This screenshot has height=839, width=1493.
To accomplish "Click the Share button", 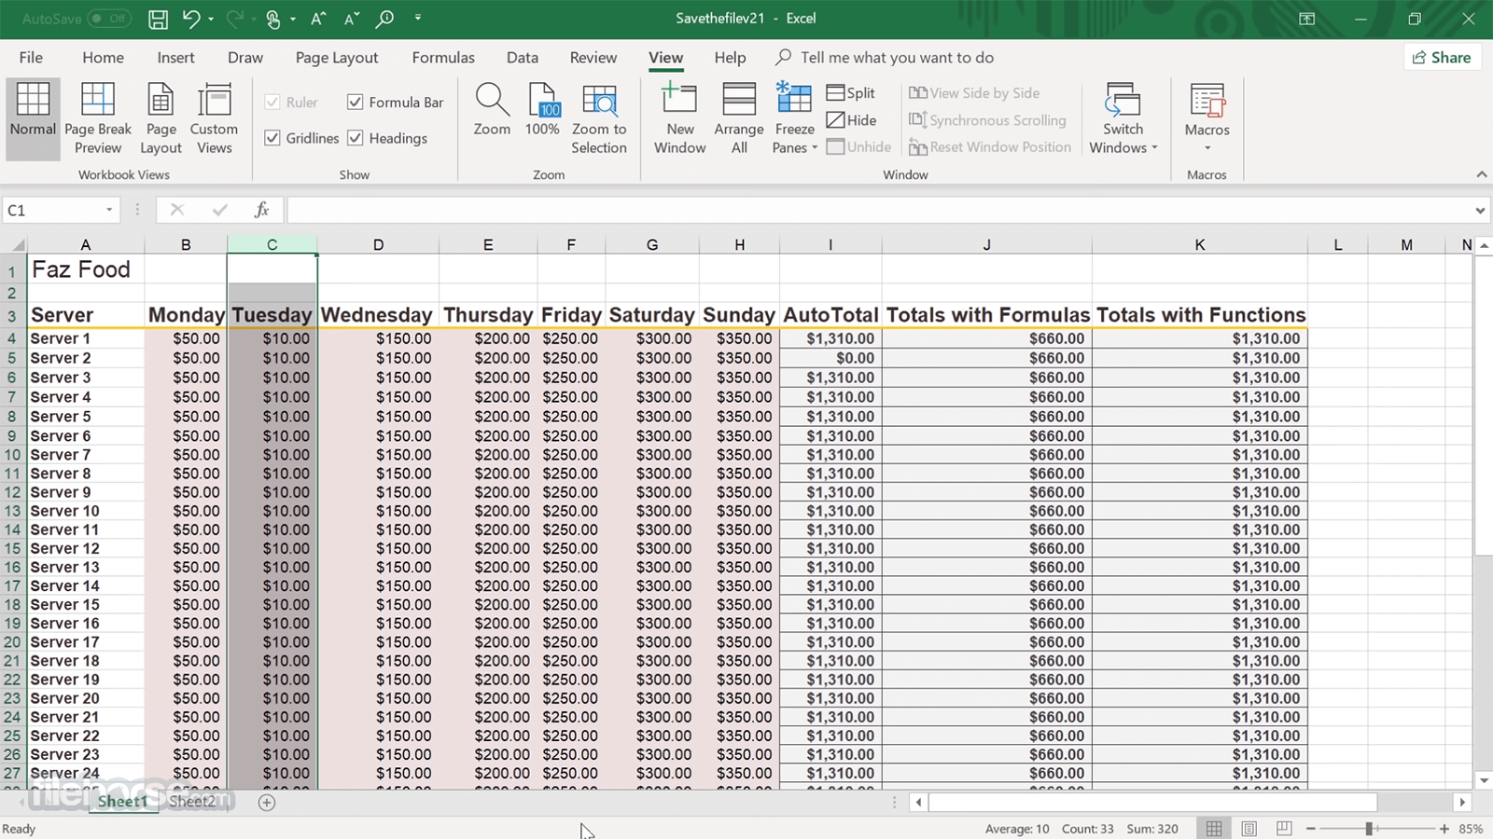I will [1442, 58].
